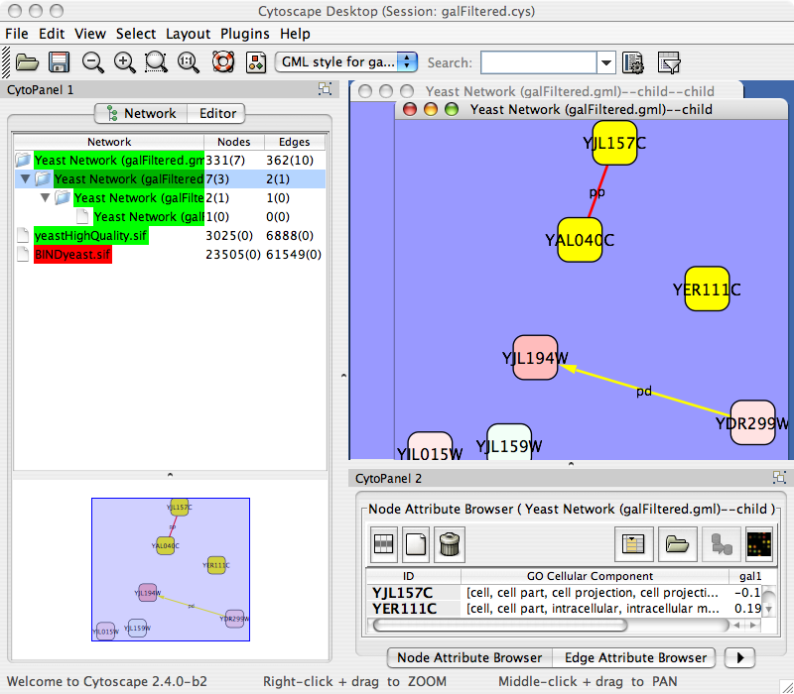Viewport: 794px width, 694px height.
Task: Open the Layout menu
Action: pos(188,34)
